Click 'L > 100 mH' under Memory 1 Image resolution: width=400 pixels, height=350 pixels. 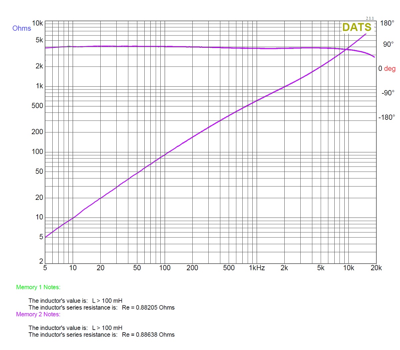107,301
